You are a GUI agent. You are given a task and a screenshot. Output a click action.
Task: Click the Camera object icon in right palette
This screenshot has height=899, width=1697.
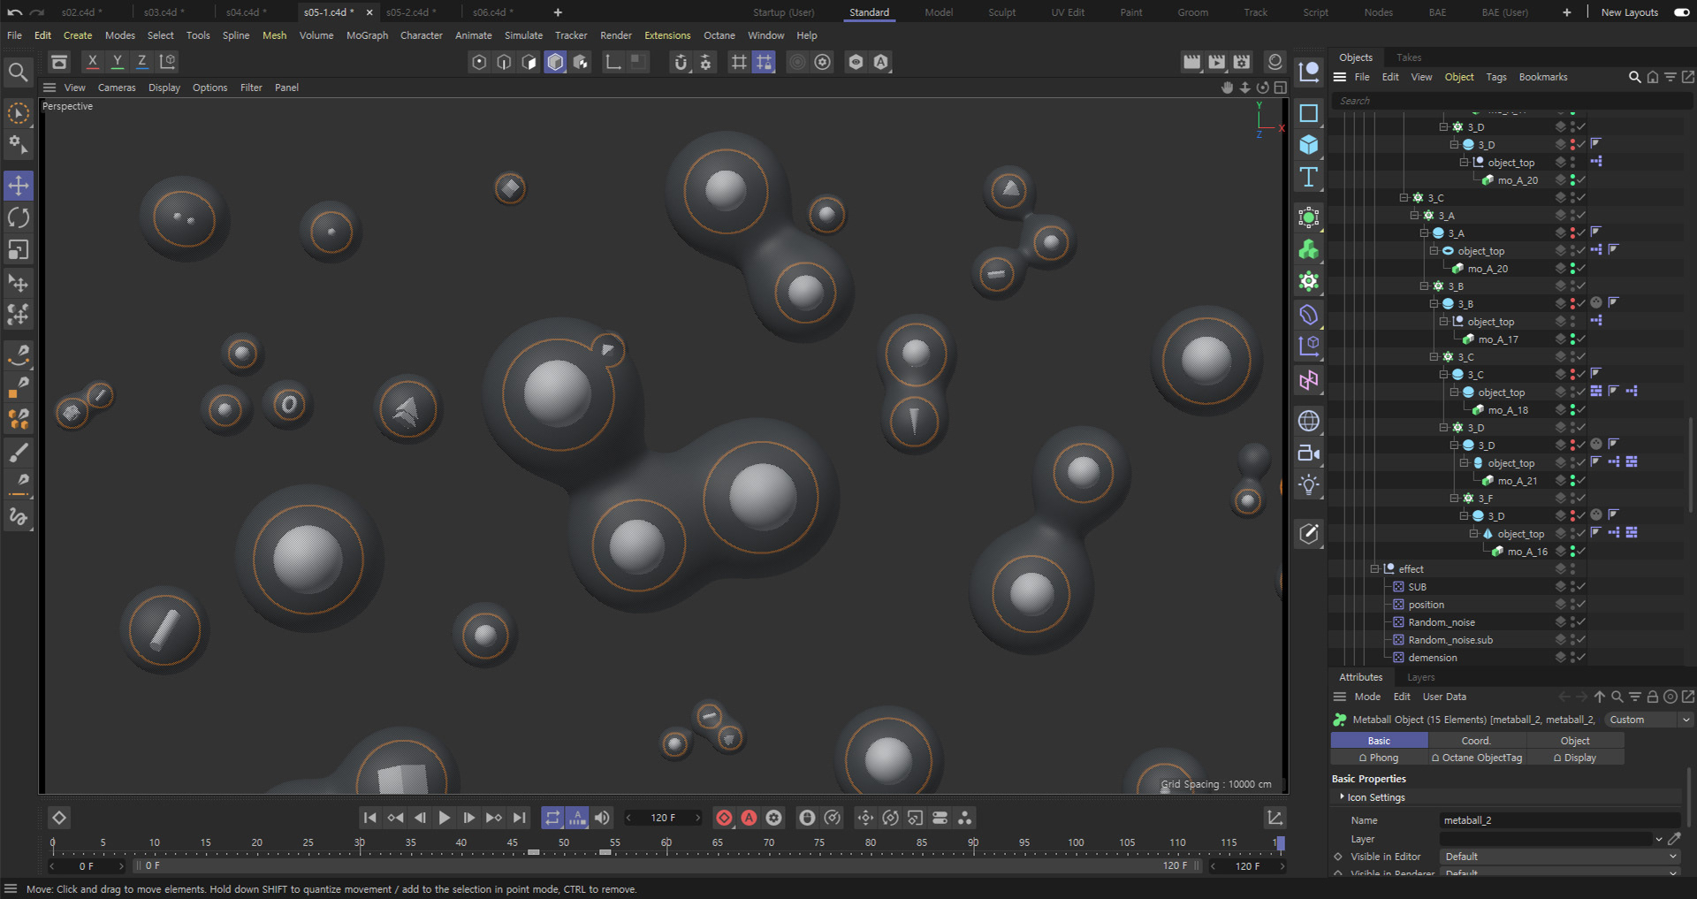pos(1309,453)
